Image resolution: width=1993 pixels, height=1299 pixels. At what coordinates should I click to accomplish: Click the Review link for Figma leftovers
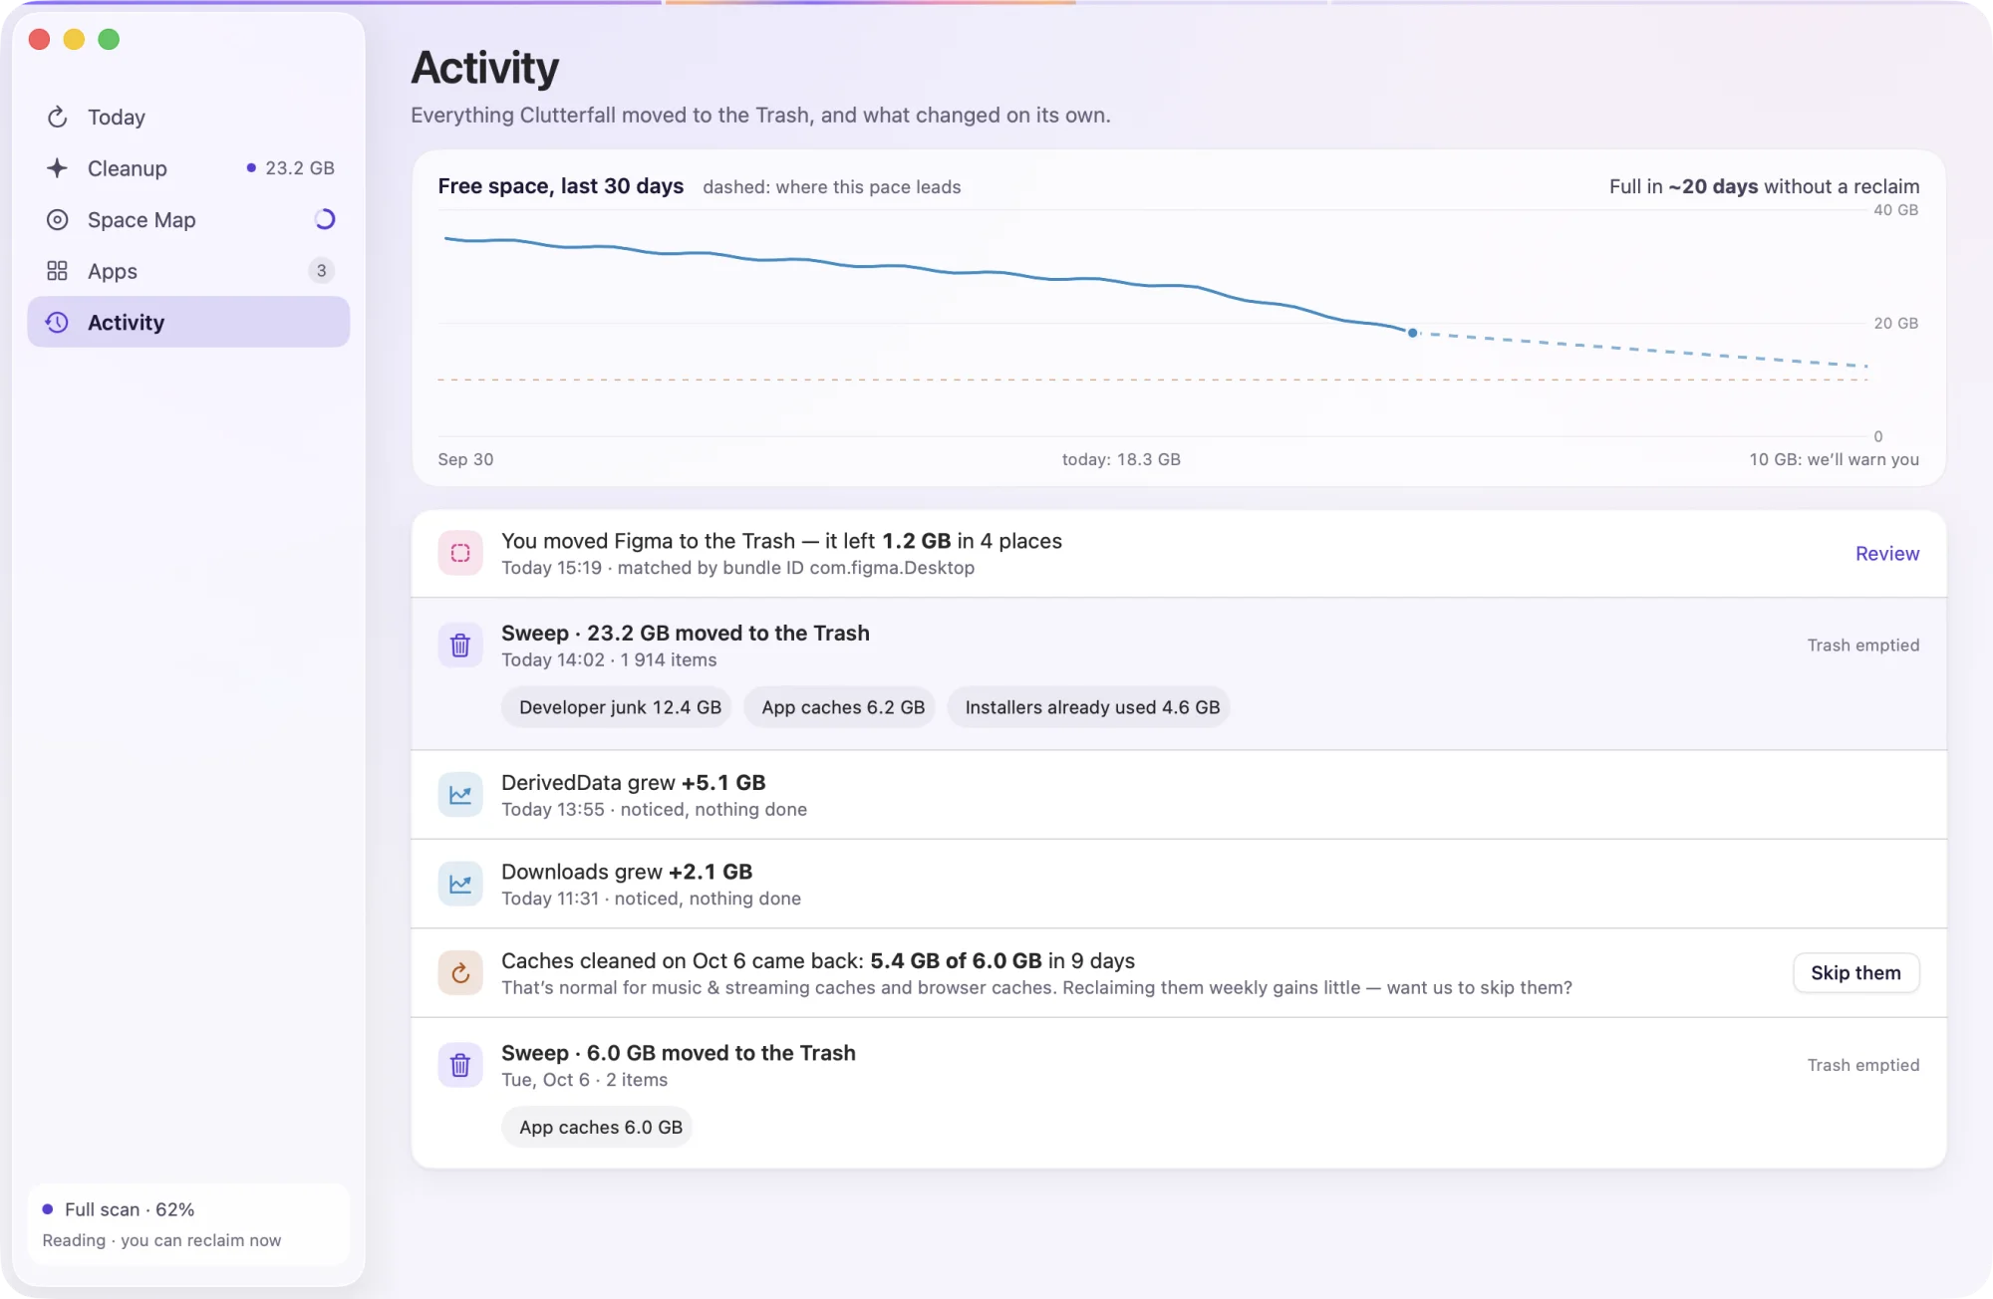coord(1886,554)
